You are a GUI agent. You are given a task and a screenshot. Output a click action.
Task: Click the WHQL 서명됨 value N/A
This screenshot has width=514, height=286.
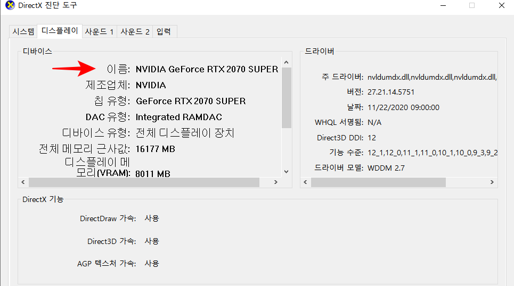pyautogui.click(x=374, y=123)
